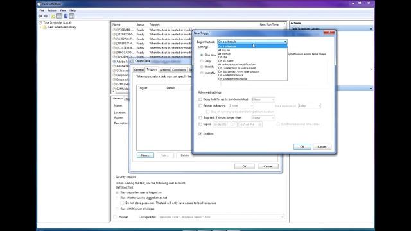
Task: Enable Repeat task every checkbox
Action: pyautogui.click(x=200, y=105)
